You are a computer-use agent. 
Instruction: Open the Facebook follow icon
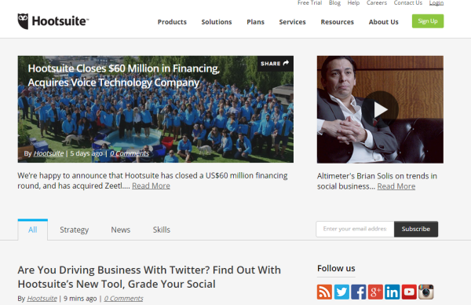pos(359,292)
